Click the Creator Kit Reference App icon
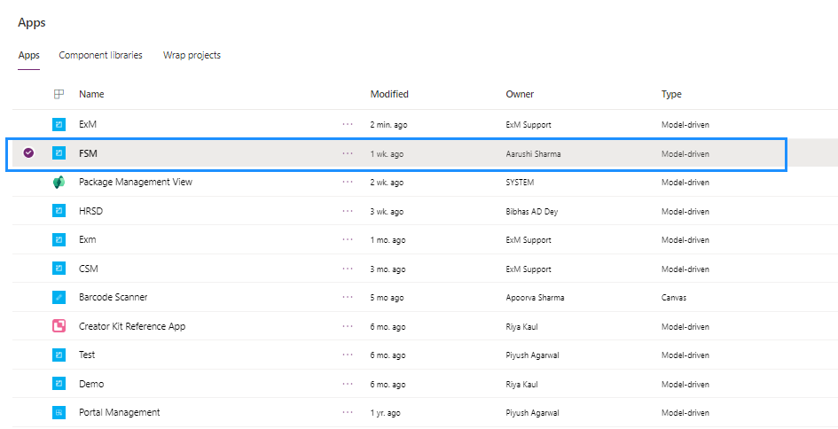Image resolution: width=838 pixels, height=429 pixels. [59, 326]
